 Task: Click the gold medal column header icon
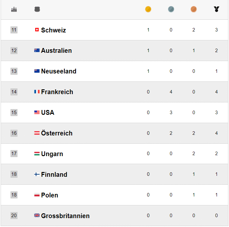(148, 10)
